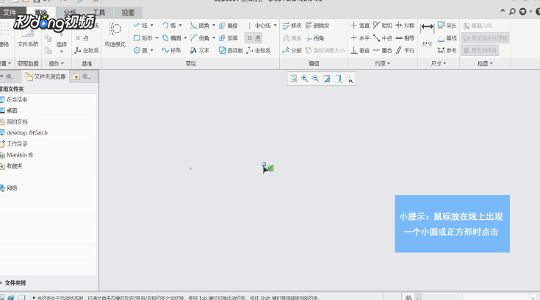Image resolution: width=540 pixels, height=300 pixels.
Task: Click the Overlapping Geometry (重叠几何) button
Action: [x=478, y=25]
